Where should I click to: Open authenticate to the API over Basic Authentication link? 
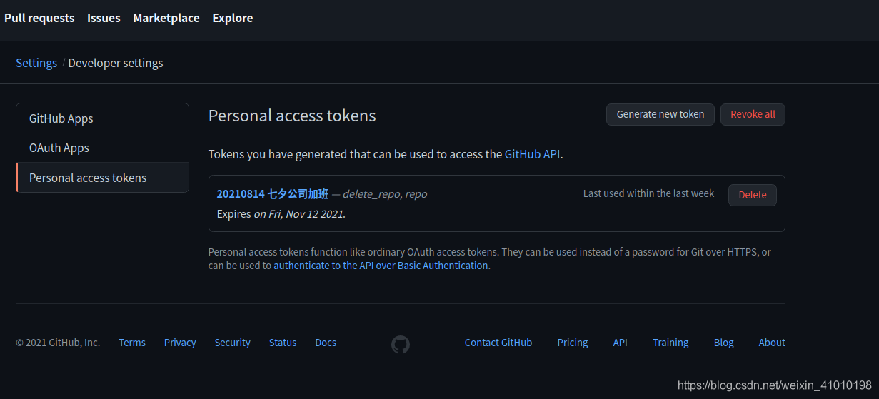pos(381,266)
